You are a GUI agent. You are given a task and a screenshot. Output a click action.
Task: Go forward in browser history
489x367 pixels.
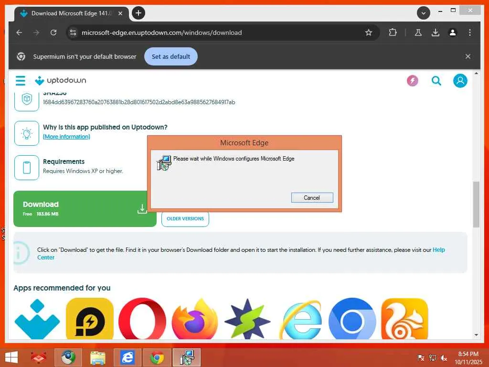pos(36,32)
